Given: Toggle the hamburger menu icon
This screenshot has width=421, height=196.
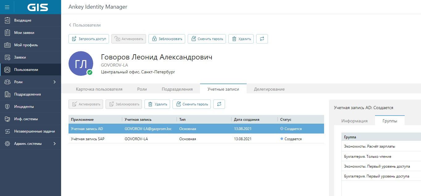Looking at the screenshot, I should (7, 7).
